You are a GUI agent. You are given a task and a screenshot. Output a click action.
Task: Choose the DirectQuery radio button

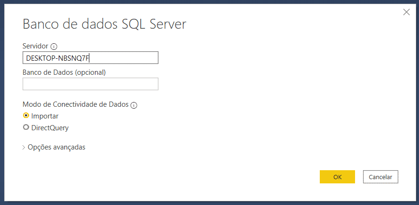click(26, 127)
